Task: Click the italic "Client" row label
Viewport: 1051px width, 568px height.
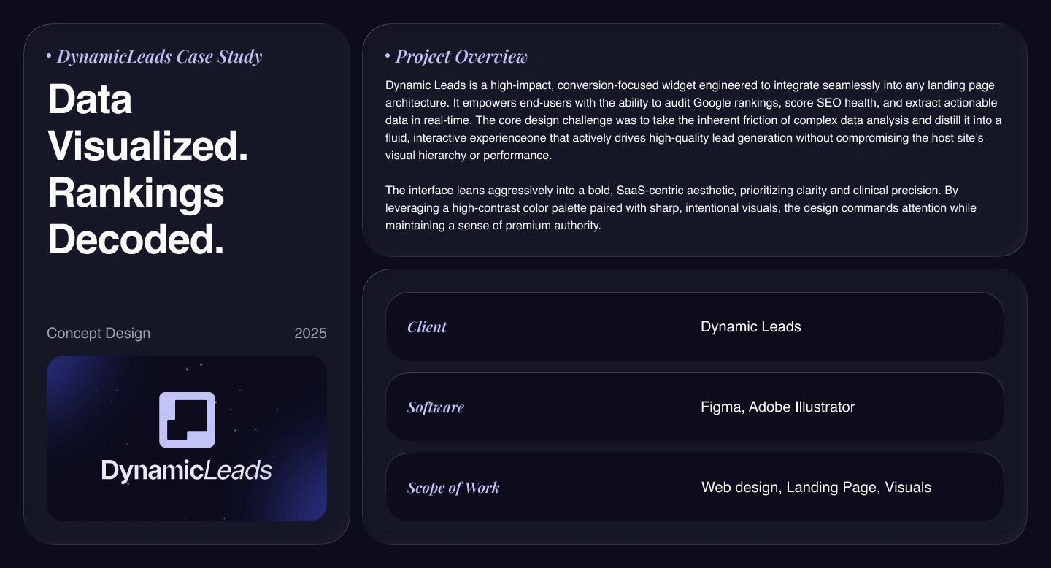Action: [427, 327]
